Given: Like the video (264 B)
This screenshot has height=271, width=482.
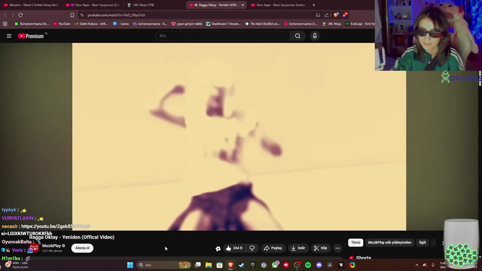Looking at the screenshot, I should 234,248.
